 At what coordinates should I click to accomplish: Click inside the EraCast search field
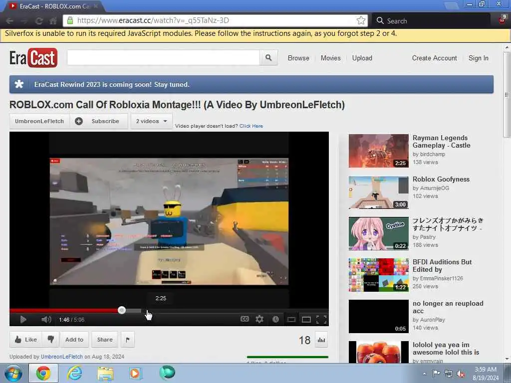163,58
